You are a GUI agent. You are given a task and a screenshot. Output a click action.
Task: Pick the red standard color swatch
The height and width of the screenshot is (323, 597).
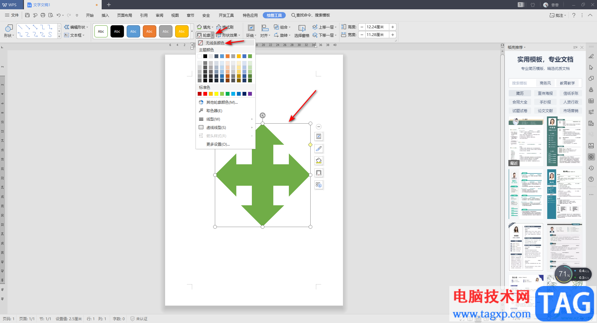click(x=205, y=94)
